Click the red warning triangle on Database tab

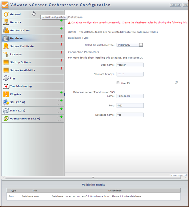coord(61,36)
